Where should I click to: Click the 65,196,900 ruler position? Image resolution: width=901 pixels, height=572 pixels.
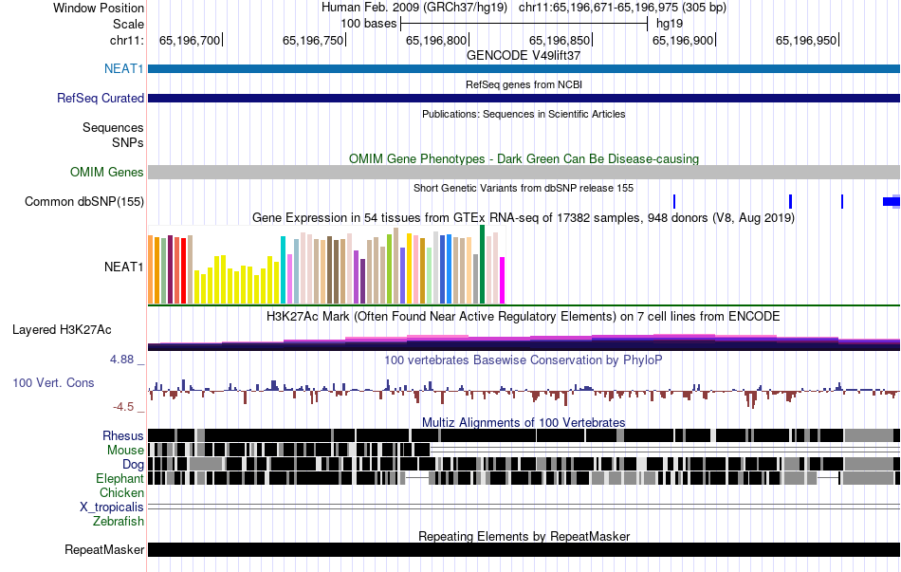[x=683, y=40]
